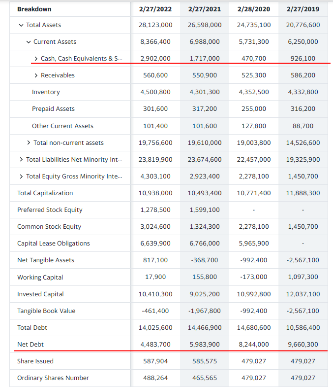Click the 2/27/2022 column header
This screenshot has height=387, width=333.
[155, 9]
